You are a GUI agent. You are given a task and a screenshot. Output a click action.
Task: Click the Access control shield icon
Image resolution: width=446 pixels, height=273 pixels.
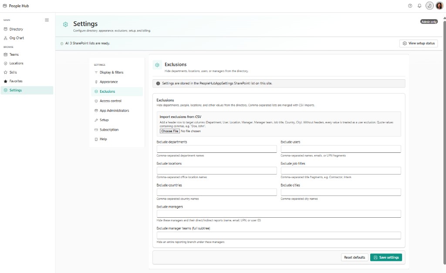point(96,101)
